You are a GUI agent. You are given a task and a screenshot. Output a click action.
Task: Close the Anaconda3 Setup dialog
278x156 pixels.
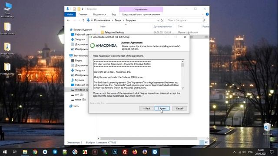tap(185, 37)
